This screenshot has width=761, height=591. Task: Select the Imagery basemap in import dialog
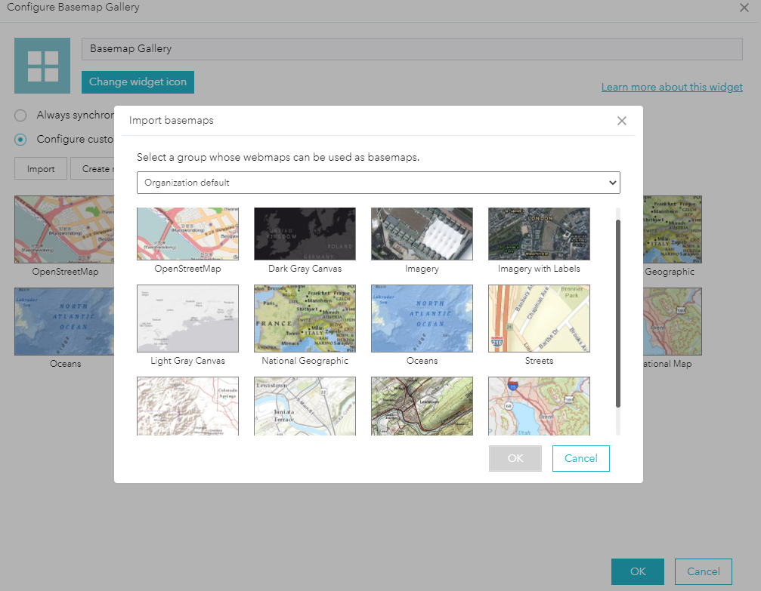(422, 233)
